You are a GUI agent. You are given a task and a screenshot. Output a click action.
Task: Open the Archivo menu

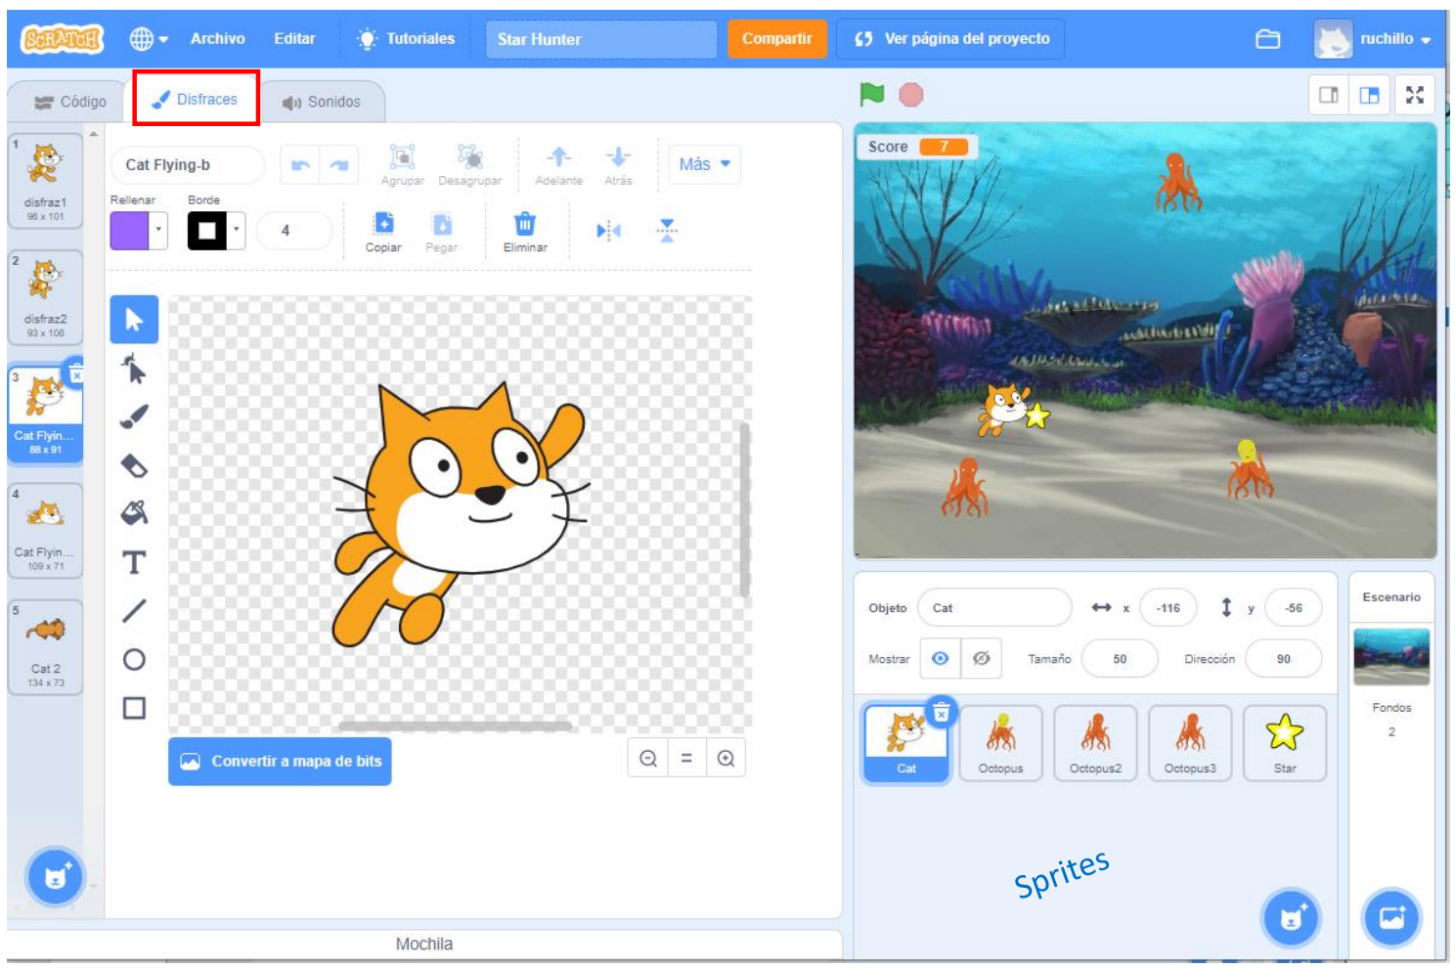217,39
